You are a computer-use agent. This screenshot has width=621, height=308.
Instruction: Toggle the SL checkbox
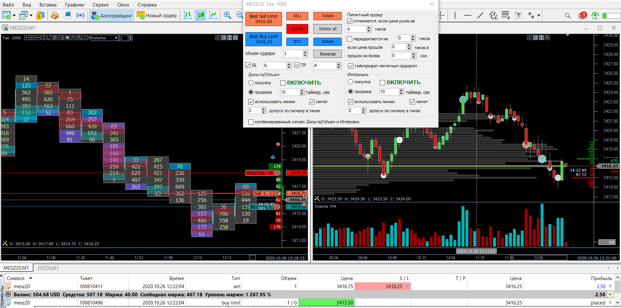(x=248, y=65)
